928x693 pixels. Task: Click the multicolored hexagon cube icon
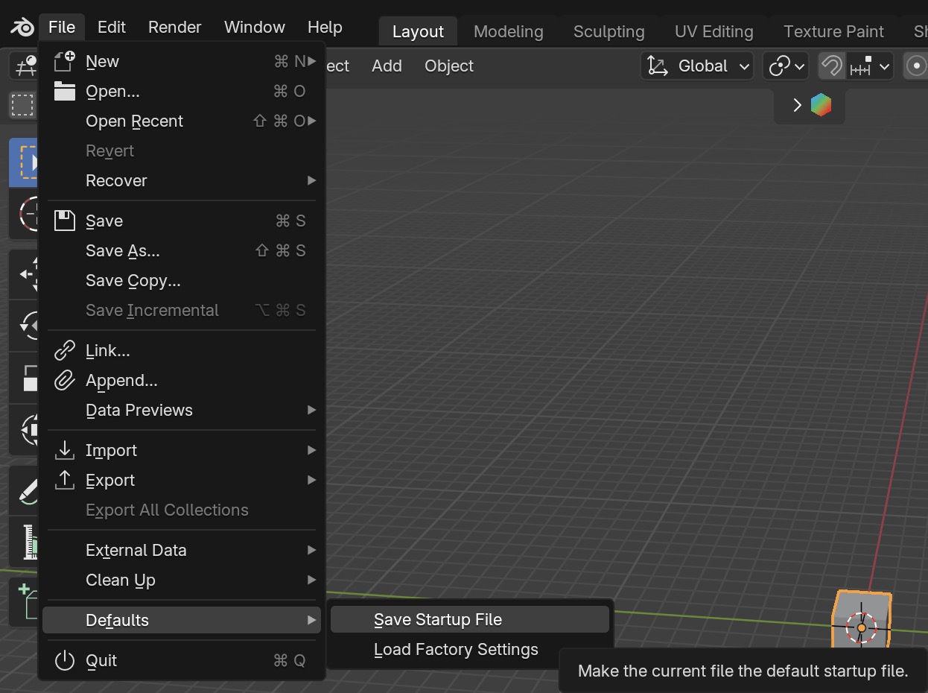821,105
